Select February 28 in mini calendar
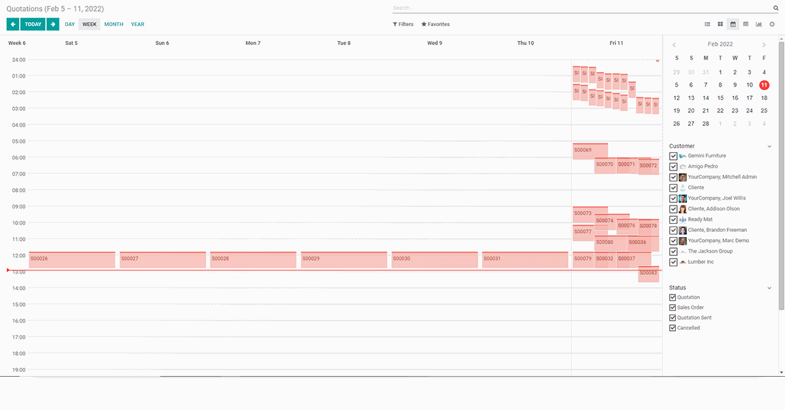Viewport: 785px width, 410px height. coord(706,123)
